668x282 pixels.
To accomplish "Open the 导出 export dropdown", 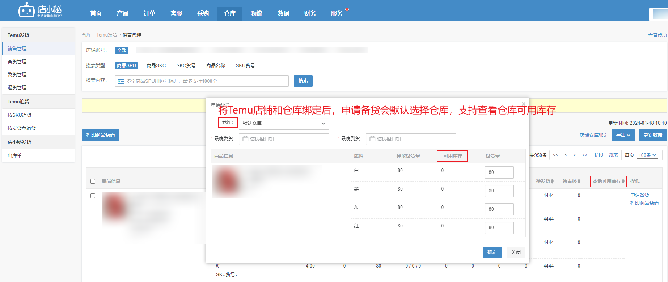I will [x=623, y=135].
